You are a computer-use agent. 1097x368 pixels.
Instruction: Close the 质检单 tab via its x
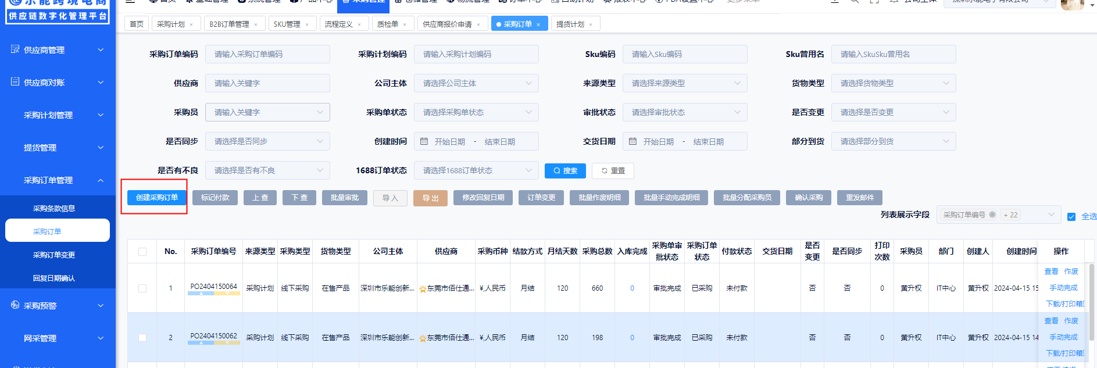[x=405, y=24]
